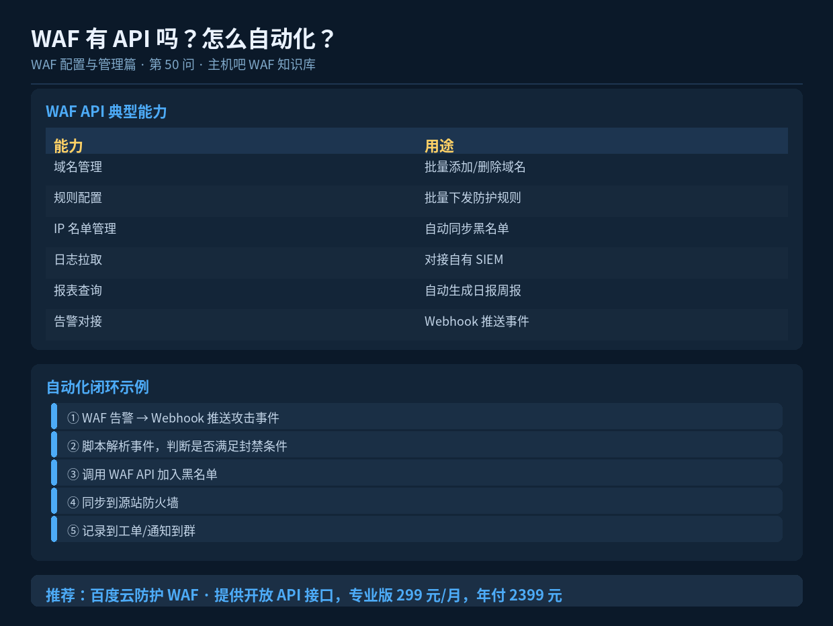This screenshot has width=833, height=626.
Task: Click the section heading 'WAF API 典型能力'
Action: point(106,112)
